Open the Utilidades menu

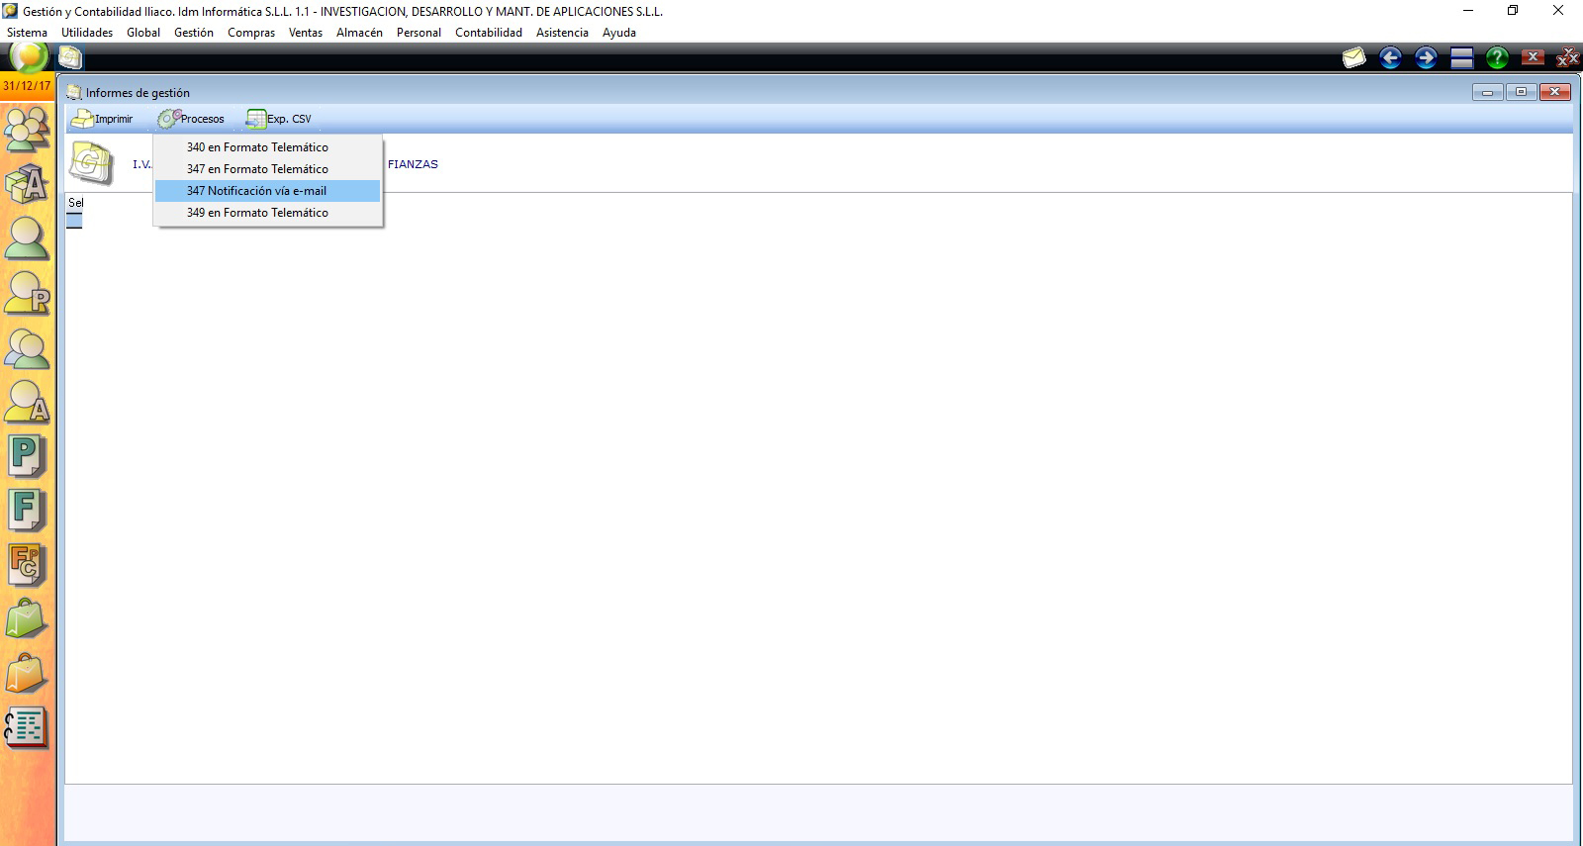pyautogui.click(x=87, y=33)
